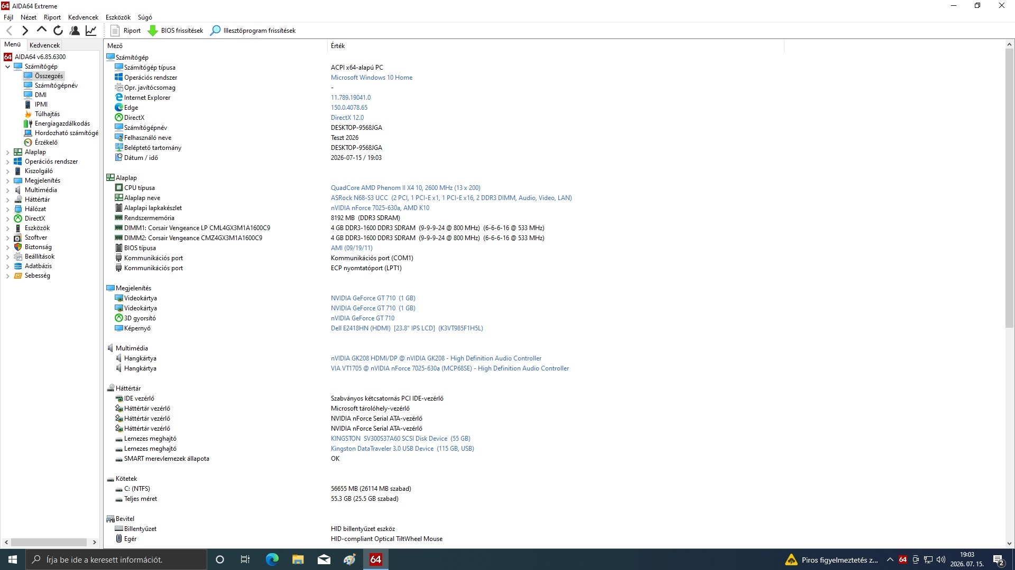Click the volume icon in the system tray
The image size is (1015, 570).
(x=940, y=559)
